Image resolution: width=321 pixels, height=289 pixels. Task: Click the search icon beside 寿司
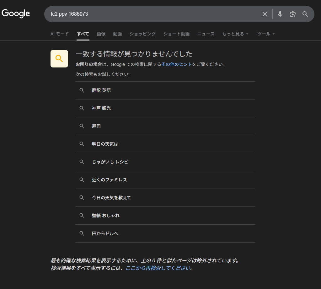[82, 126]
